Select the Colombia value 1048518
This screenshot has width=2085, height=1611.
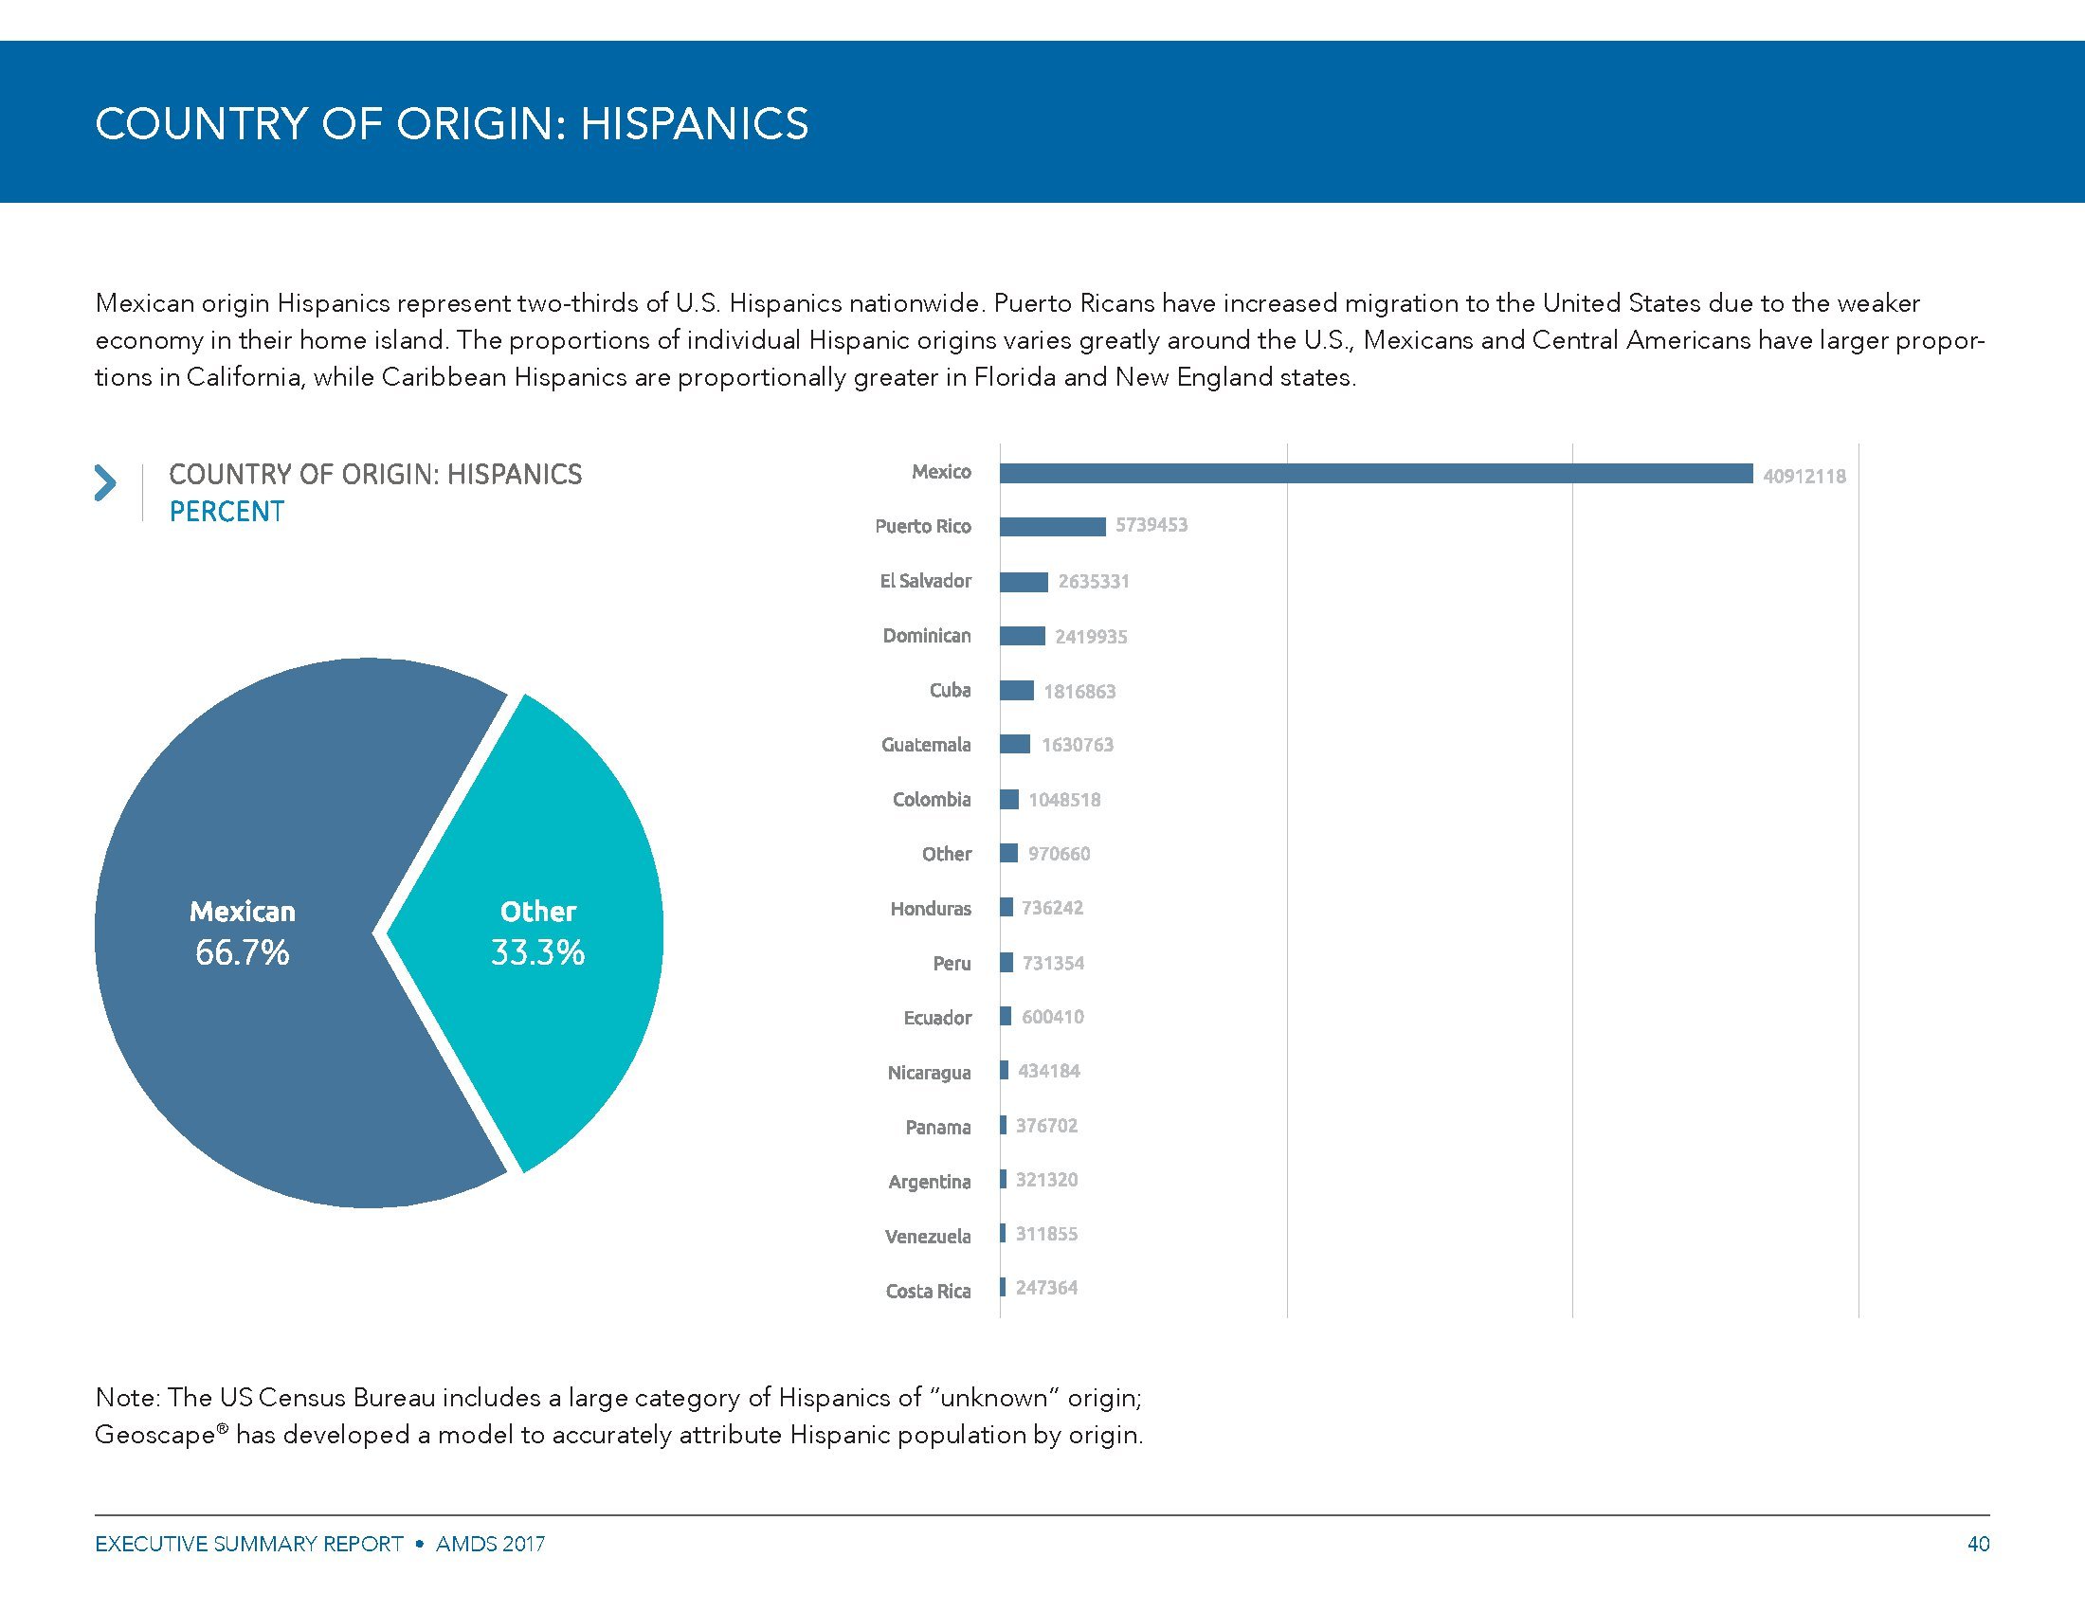[x=1063, y=800]
